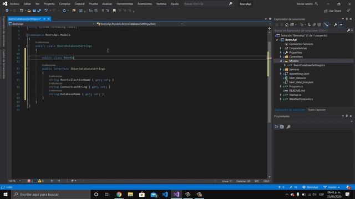Image resolution: width=355 pixels, height=199 pixels.
Task: Click the Navigate Backward toolbar arrow
Action: tap(7, 11)
